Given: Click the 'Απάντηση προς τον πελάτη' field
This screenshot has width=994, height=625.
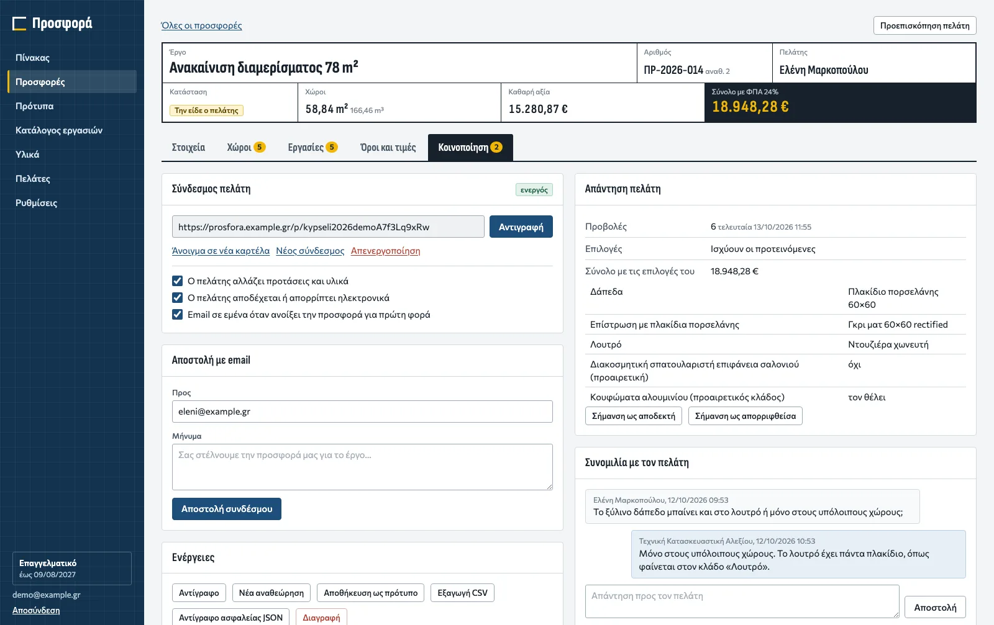Looking at the screenshot, I should (x=742, y=601).
